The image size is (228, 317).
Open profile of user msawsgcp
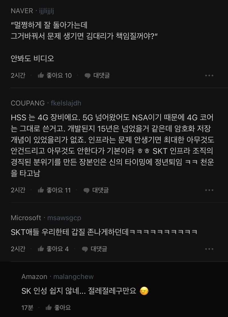click(64, 218)
